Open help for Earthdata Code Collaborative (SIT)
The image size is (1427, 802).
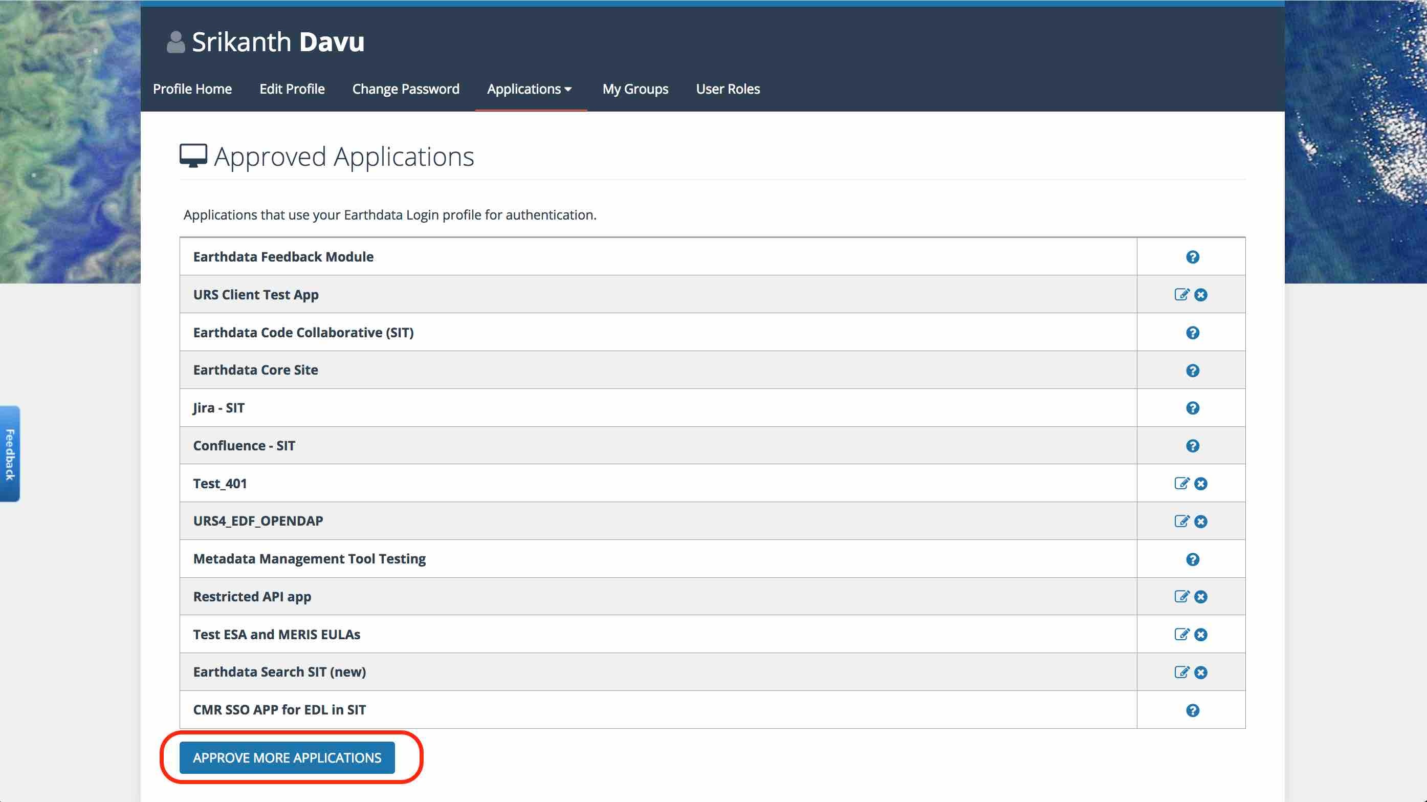pos(1192,333)
